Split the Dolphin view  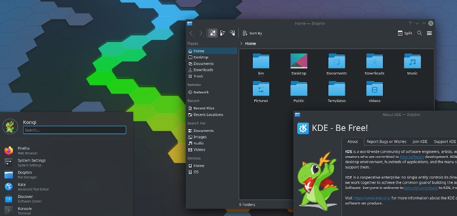(405, 33)
